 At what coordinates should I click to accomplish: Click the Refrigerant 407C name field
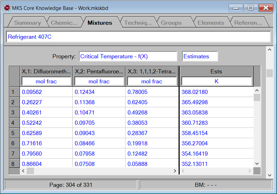tap(138, 37)
